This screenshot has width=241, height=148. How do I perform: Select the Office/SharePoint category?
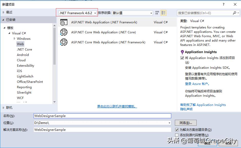pyautogui.click(x=30, y=82)
